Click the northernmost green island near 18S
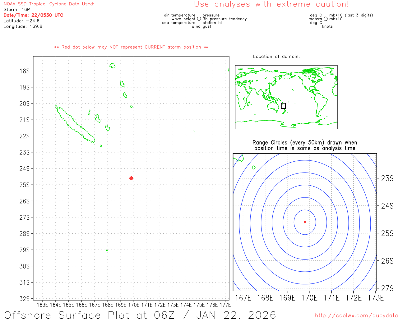Viewport: 398px width, 319px height. coord(113,65)
